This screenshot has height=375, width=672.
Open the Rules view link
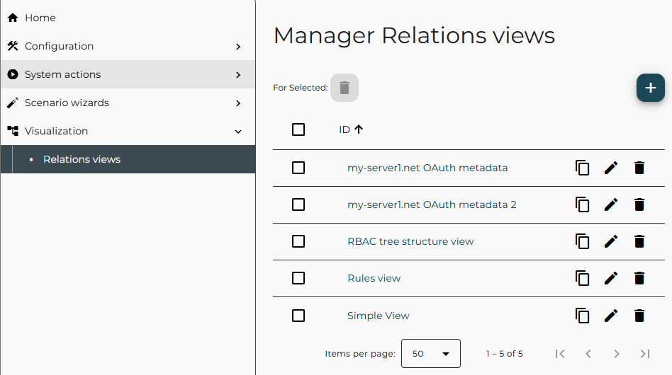(374, 278)
